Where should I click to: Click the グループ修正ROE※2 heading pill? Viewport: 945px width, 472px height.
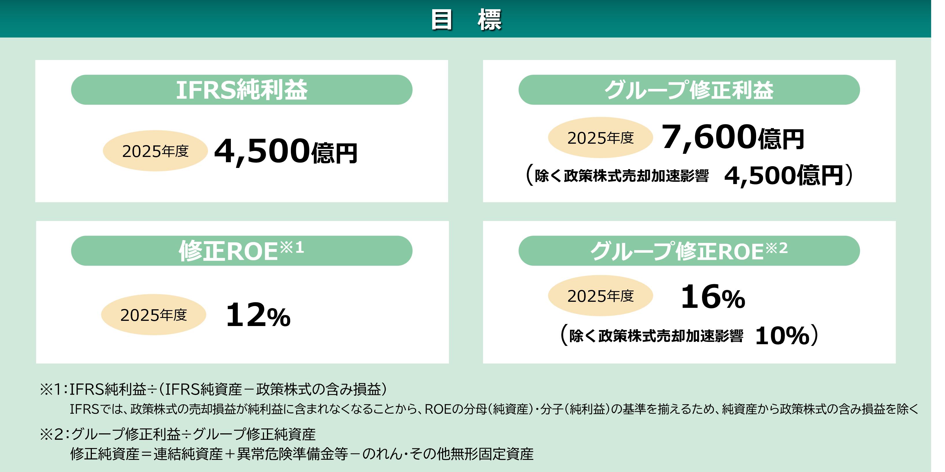pyautogui.click(x=689, y=251)
